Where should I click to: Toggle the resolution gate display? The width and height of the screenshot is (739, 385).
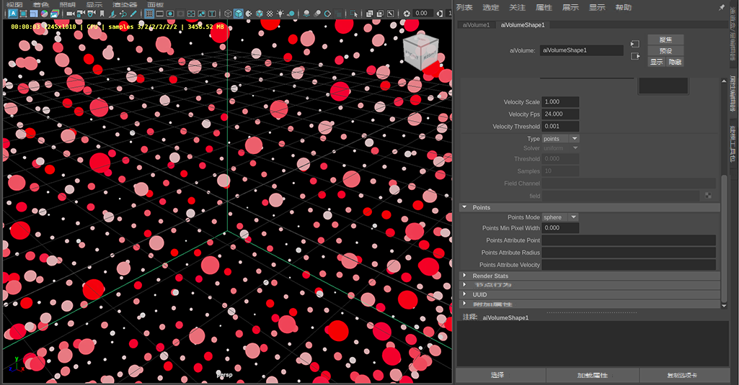pos(170,14)
